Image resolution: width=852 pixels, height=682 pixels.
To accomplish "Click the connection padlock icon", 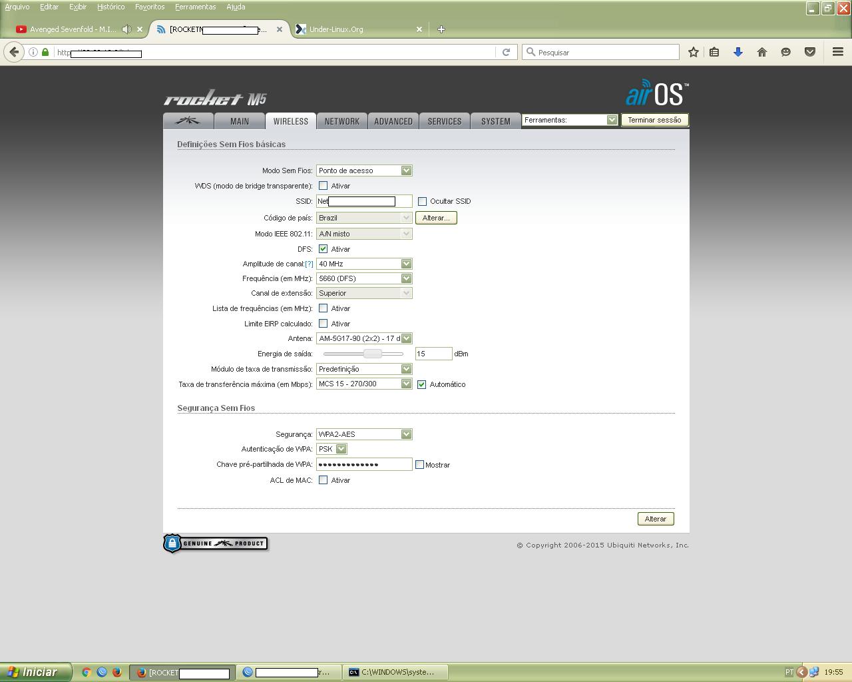I will click(45, 52).
